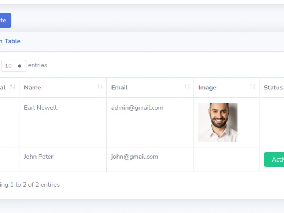Click the Email column header
Screen dimensions: 284x213
point(150,88)
